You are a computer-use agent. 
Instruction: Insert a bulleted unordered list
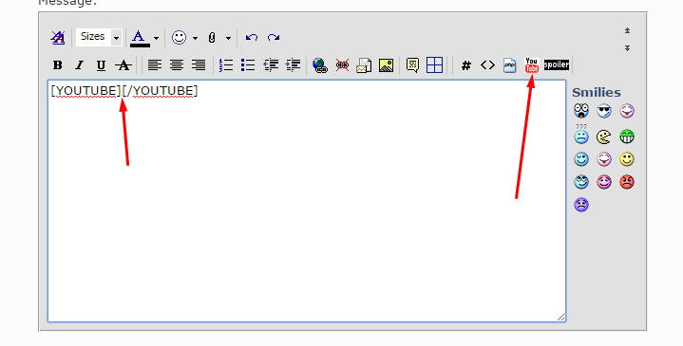pyautogui.click(x=248, y=65)
